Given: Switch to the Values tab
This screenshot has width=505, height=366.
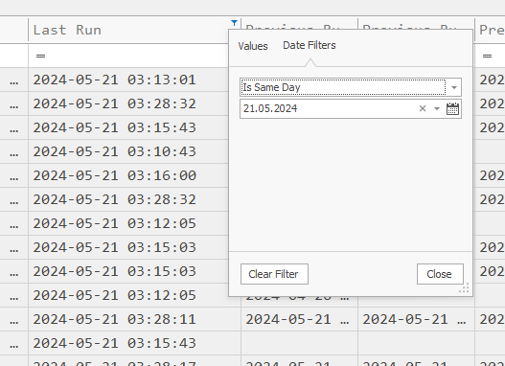Looking at the screenshot, I should [x=253, y=46].
